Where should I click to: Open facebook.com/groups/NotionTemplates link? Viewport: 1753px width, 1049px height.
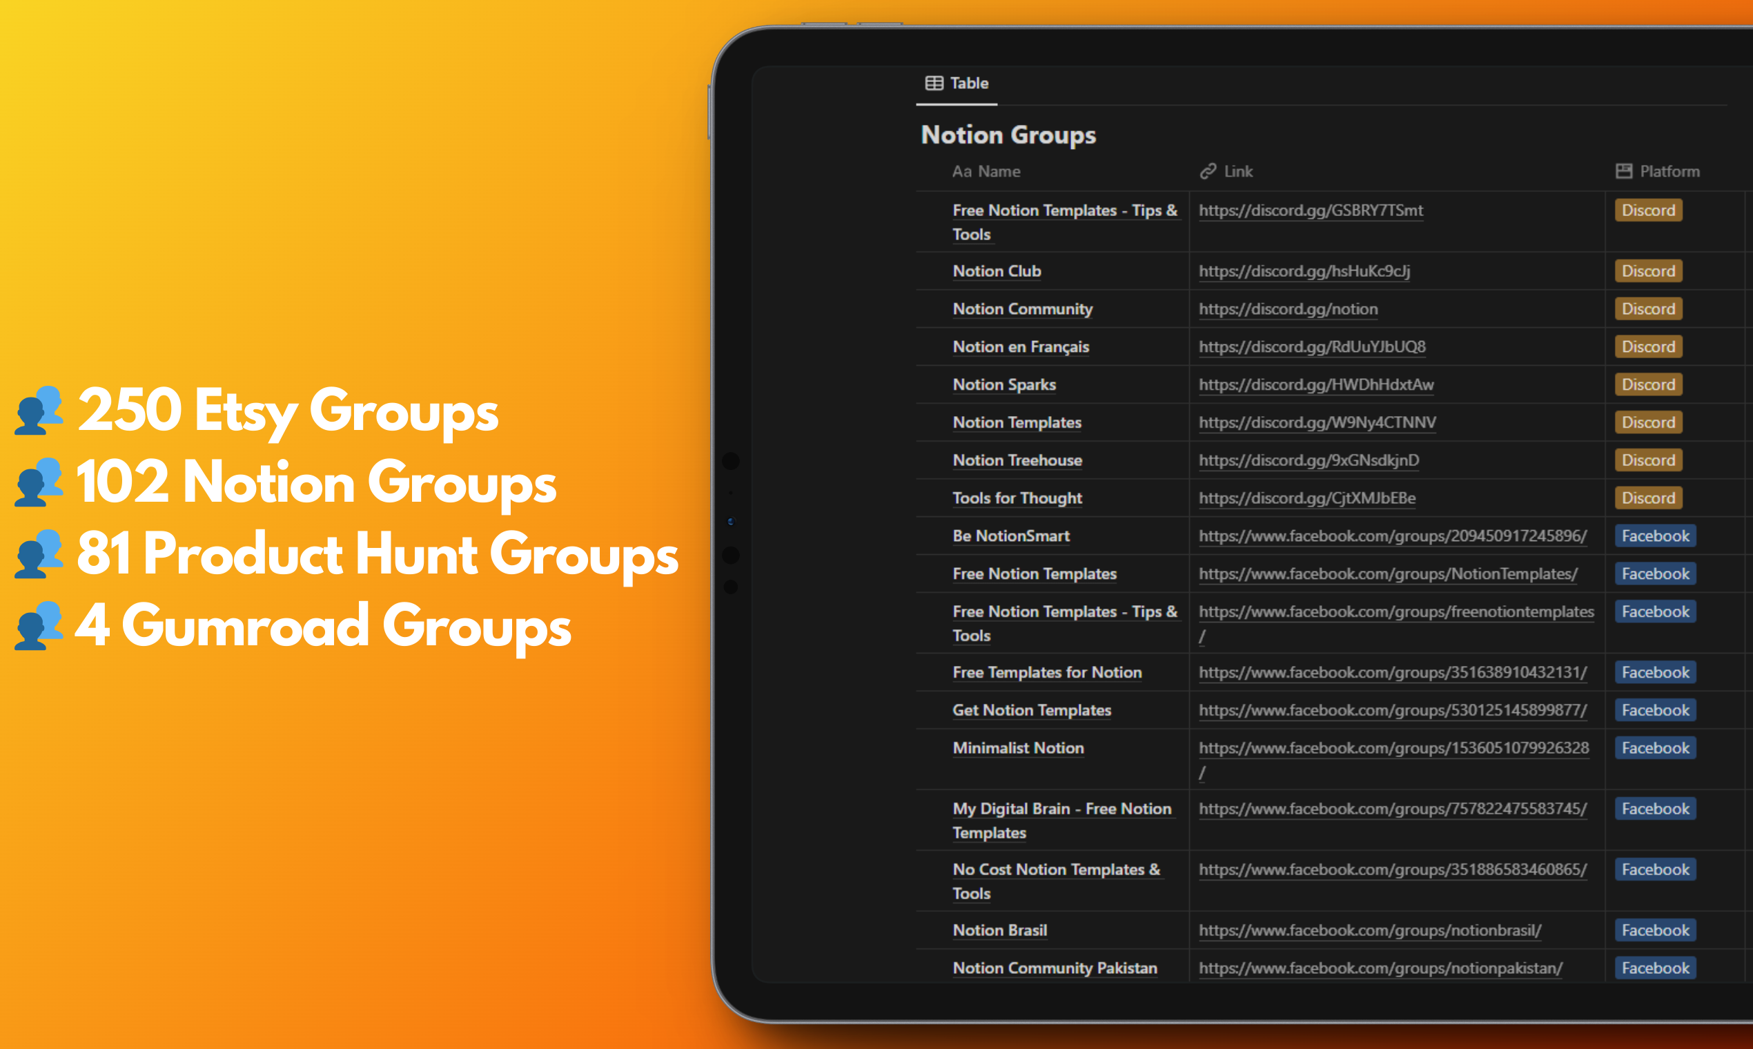click(x=1389, y=573)
